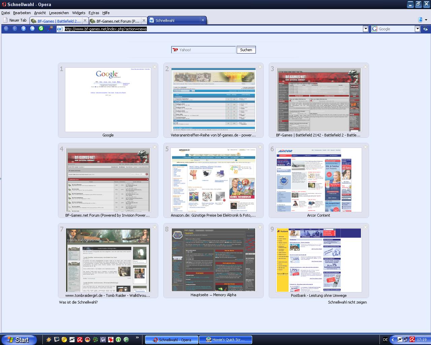Open Speed Dial 8 Memory Alpha thumbnail
The height and width of the screenshot is (345, 431).
(213, 260)
